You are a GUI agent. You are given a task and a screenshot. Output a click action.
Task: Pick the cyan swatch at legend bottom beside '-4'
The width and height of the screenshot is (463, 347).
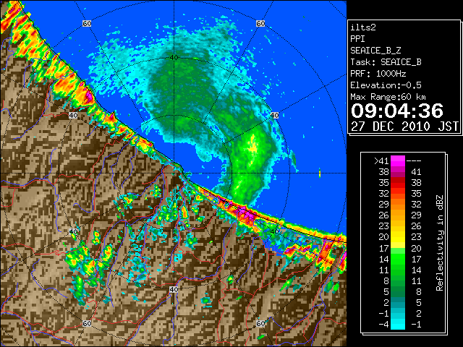[398, 325]
